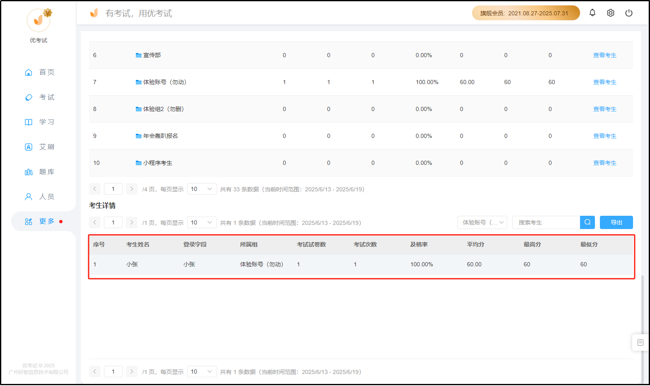Screen dimensions: 650x386
Task: Click the 登录字段 column header
Action: (195, 244)
